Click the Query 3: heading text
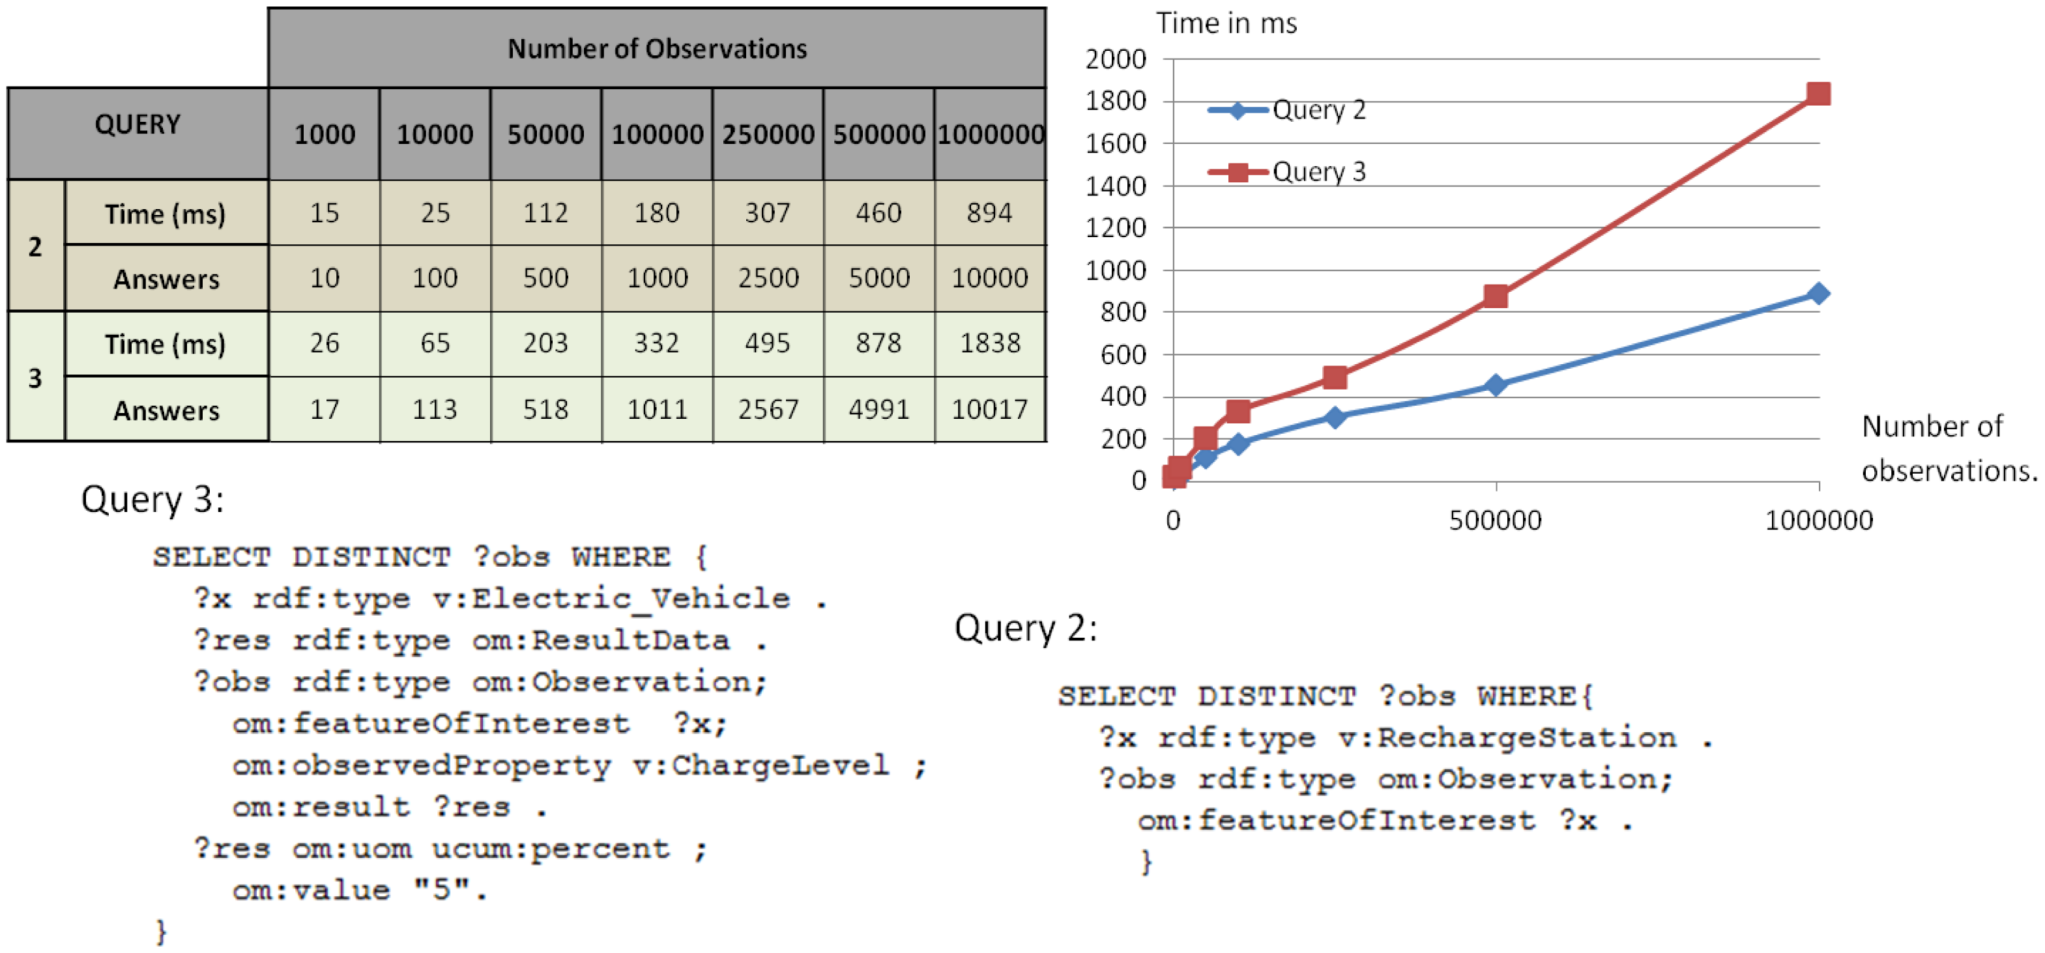Screen dimensions: 2045x953 pos(152,500)
